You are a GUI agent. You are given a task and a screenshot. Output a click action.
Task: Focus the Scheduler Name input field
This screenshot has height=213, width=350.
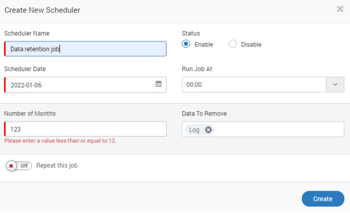[x=85, y=49]
